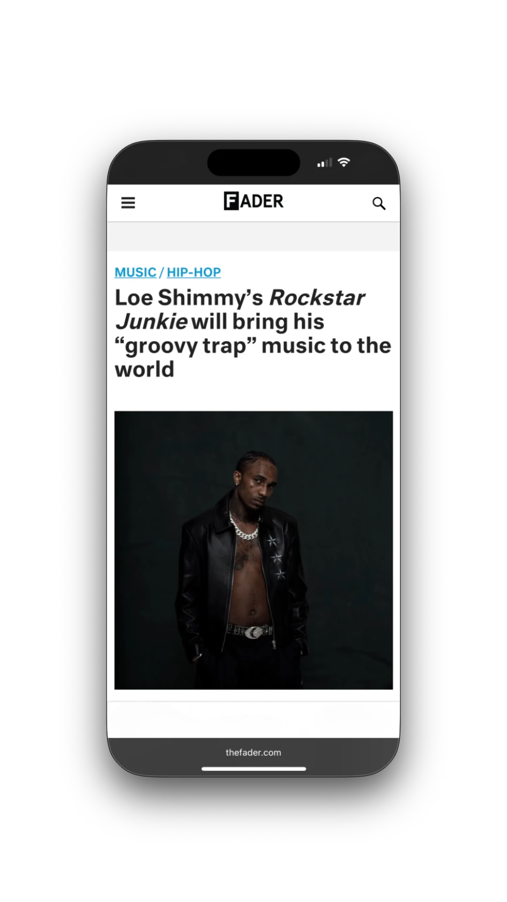The width and height of the screenshot is (507, 902).
Task: Open the HIP-HOP category link
Action: pos(194,272)
